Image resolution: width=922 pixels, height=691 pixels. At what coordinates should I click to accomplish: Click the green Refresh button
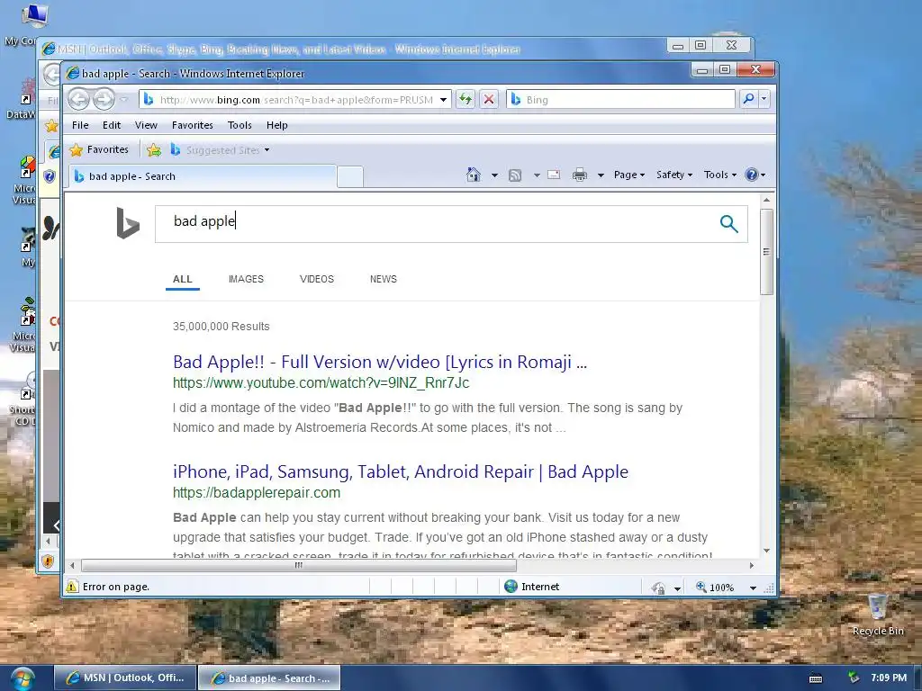pyautogui.click(x=466, y=99)
